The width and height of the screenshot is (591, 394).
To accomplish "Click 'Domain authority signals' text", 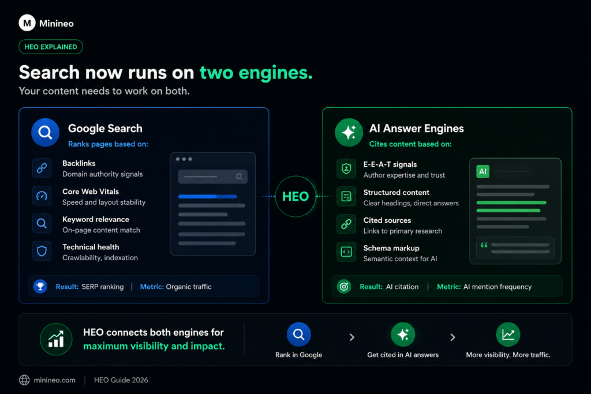I will coord(103,174).
